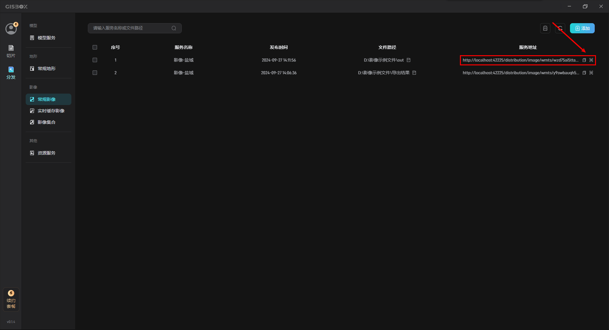This screenshot has width=609, height=330.
Task: Toggle the select-all header checkbox
Action: [x=95, y=47]
